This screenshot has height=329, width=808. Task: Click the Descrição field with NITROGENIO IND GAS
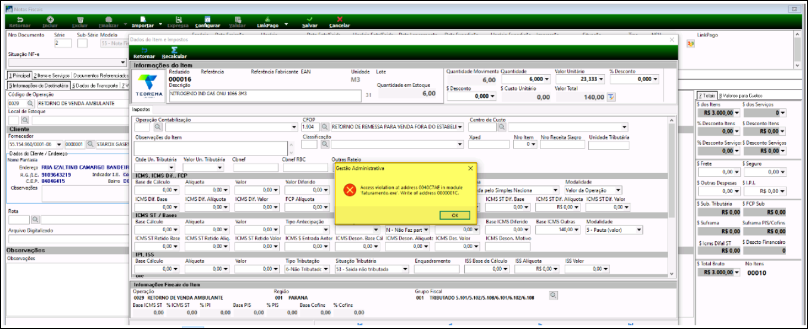click(265, 96)
